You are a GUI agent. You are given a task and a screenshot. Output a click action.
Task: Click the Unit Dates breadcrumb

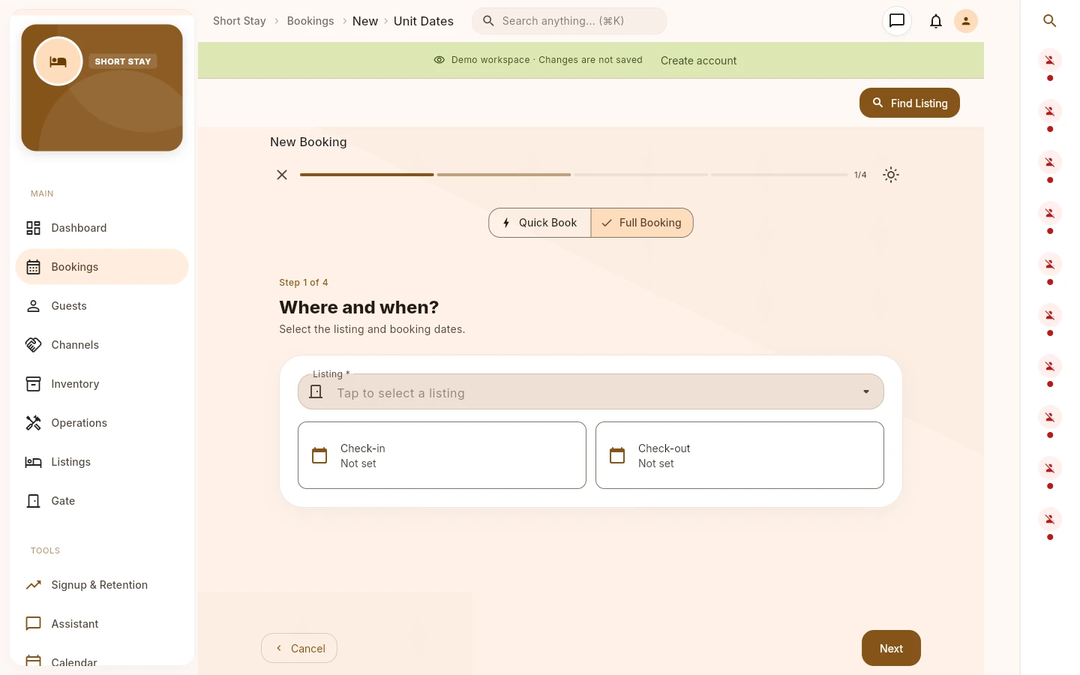click(x=424, y=21)
